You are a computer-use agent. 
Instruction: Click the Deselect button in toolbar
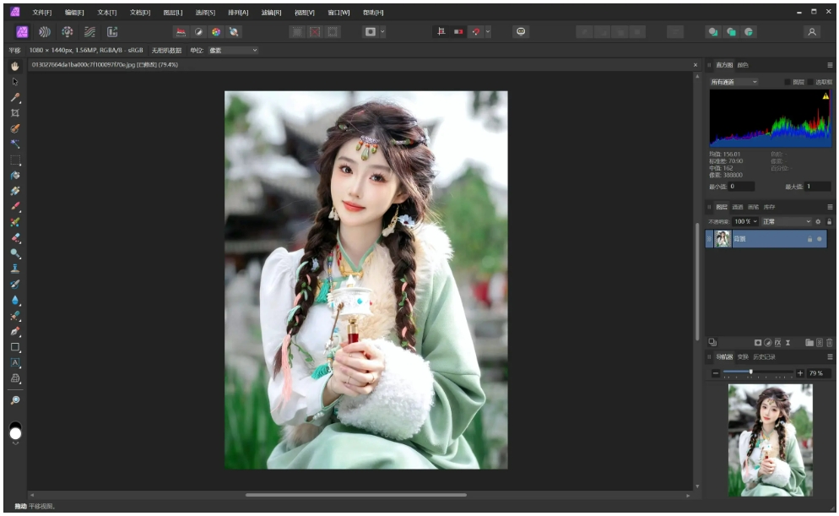[x=315, y=32]
